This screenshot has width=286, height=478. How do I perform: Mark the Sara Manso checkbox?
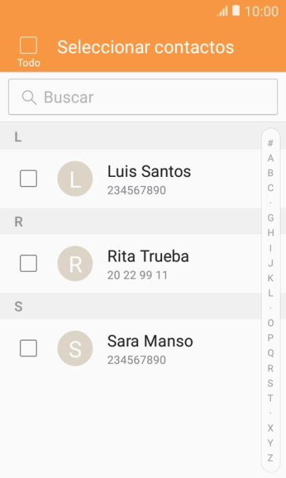[x=29, y=348]
